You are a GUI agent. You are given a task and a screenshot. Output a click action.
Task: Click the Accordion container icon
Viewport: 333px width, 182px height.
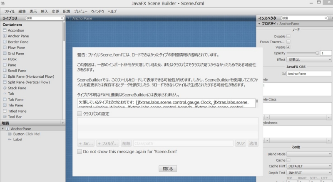click(x=5, y=30)
